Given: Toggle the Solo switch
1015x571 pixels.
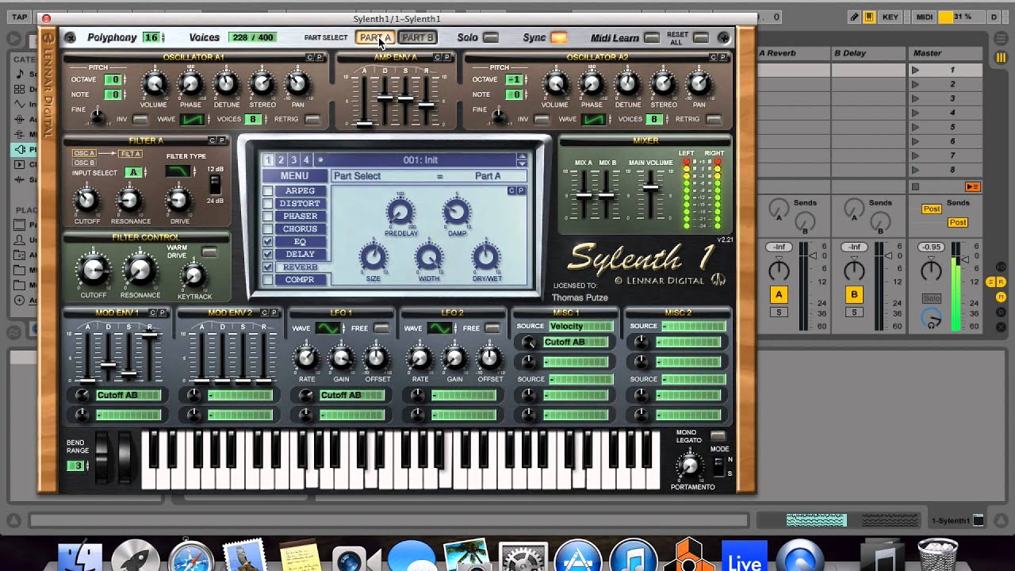Looking at the screenshot, I should (x=491, y=37).
